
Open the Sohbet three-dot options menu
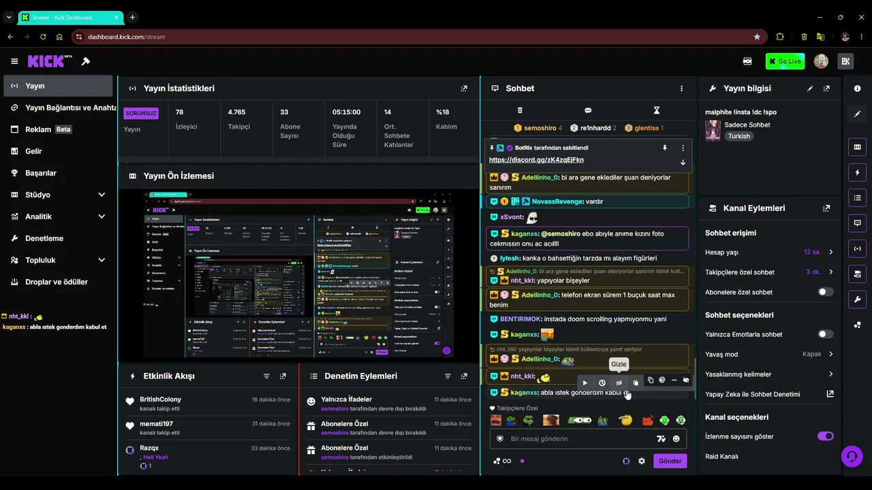pyautogui.click(x=681, y=88)
